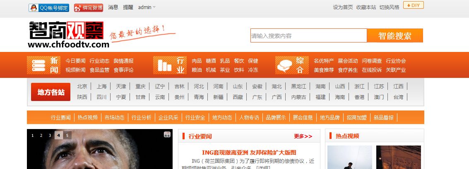Image resolution: width=469 pixels, height=169 pixels.
Task: Open 消息 messages link
Action: pos(113,7)
